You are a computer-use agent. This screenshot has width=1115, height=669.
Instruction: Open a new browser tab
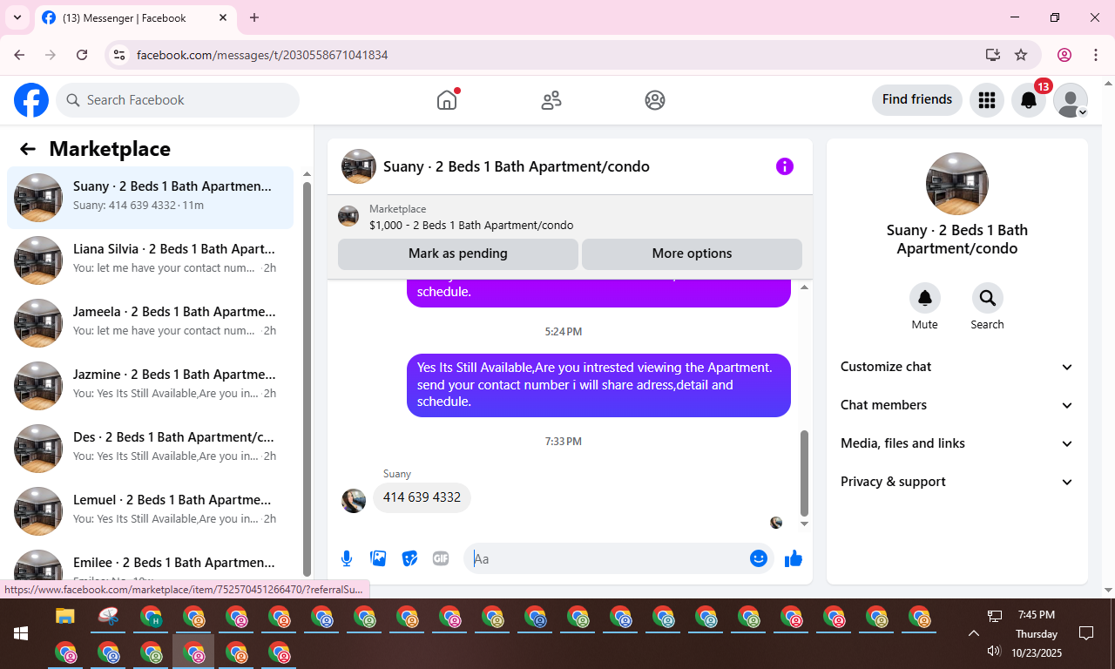point(254,17)
